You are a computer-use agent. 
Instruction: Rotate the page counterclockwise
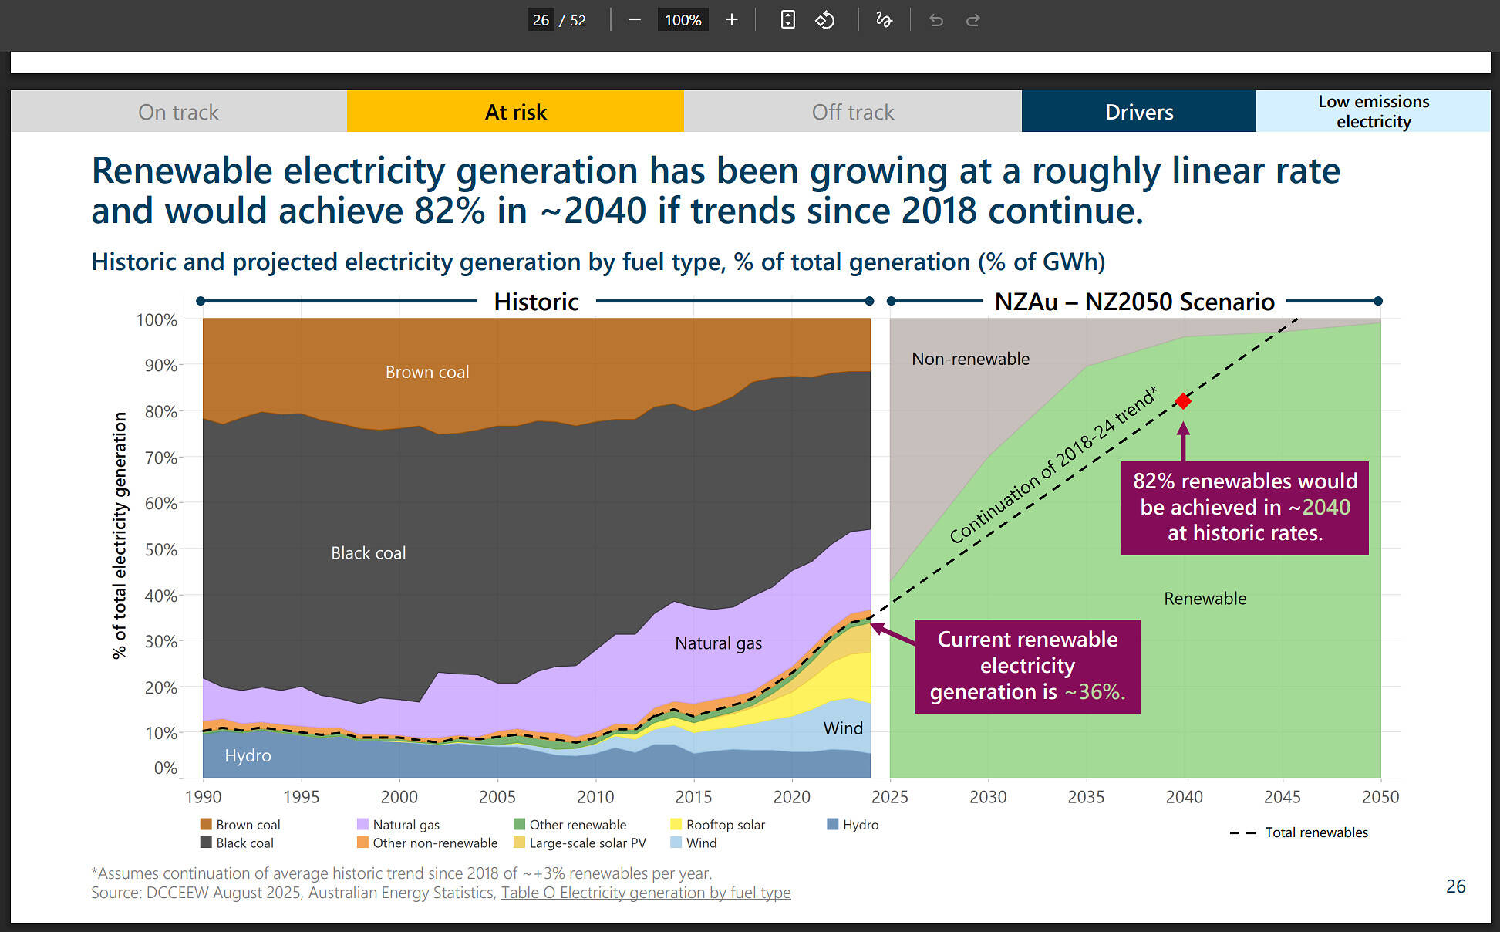824,20
